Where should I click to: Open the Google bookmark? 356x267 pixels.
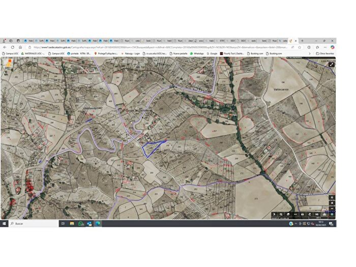pyautogui.click(x=212, y=53)
